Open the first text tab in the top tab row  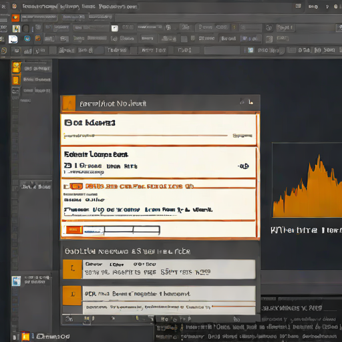pos(39,17)
